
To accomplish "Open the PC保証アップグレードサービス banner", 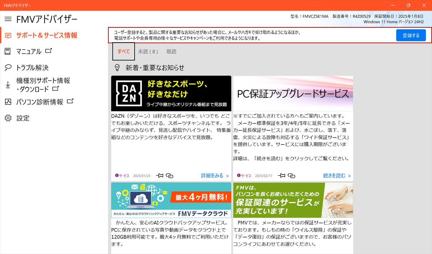I will (x=293, y=93).
